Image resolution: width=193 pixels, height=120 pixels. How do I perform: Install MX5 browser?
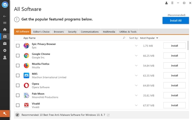174,75
